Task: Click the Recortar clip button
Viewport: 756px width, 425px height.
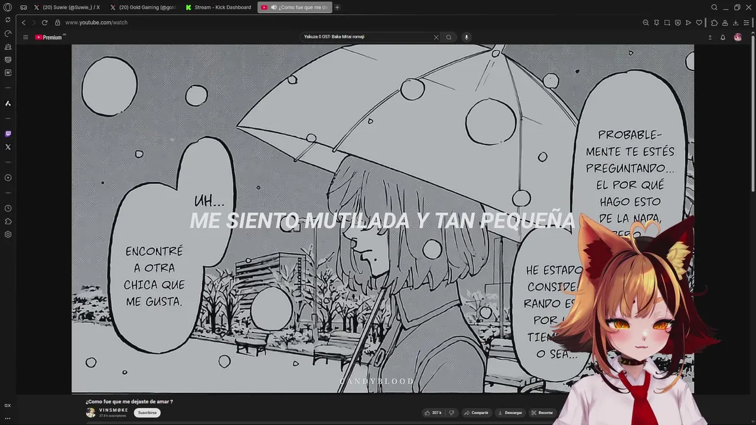Action: 542,413
